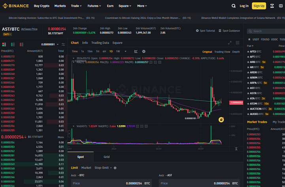Show sell orders only in order book
The width and height of the screenshot is (285, 187).
21,44
